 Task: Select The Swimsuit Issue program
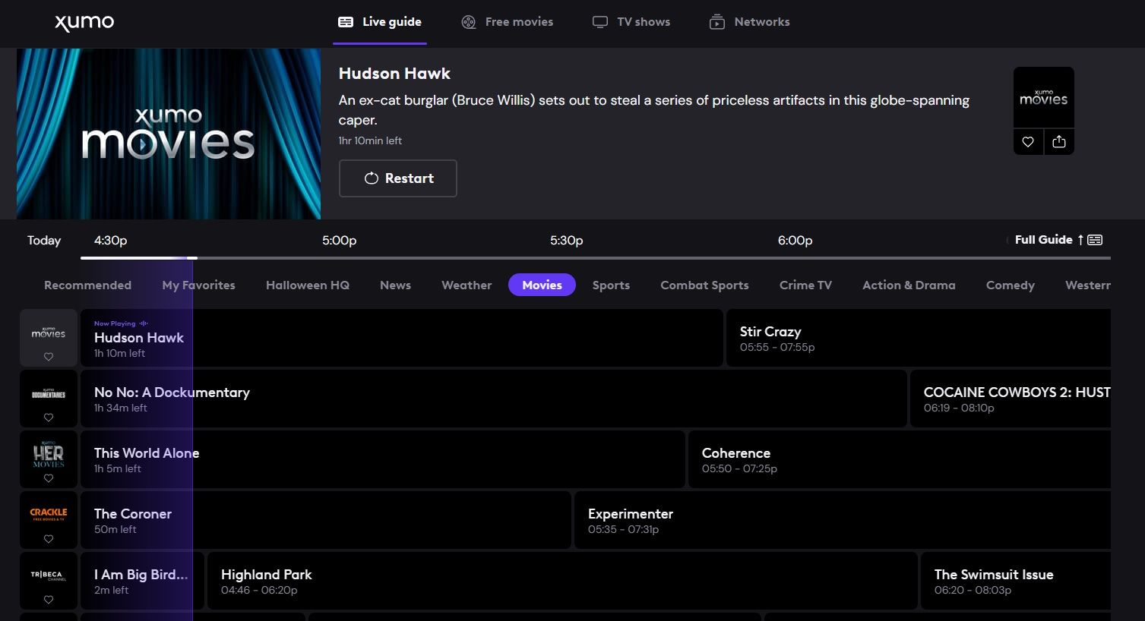pyautogui.click(x=1016, y=581)
